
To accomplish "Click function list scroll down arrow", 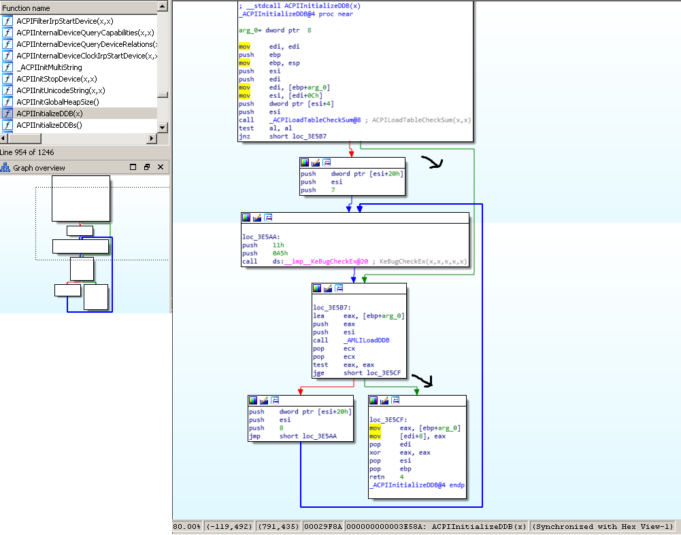I will (x=163, y=127).
